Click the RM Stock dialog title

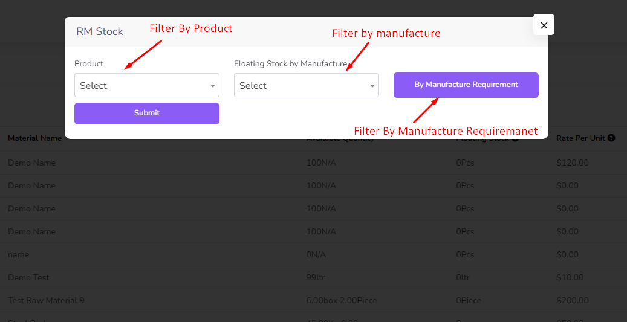(100, 32)
